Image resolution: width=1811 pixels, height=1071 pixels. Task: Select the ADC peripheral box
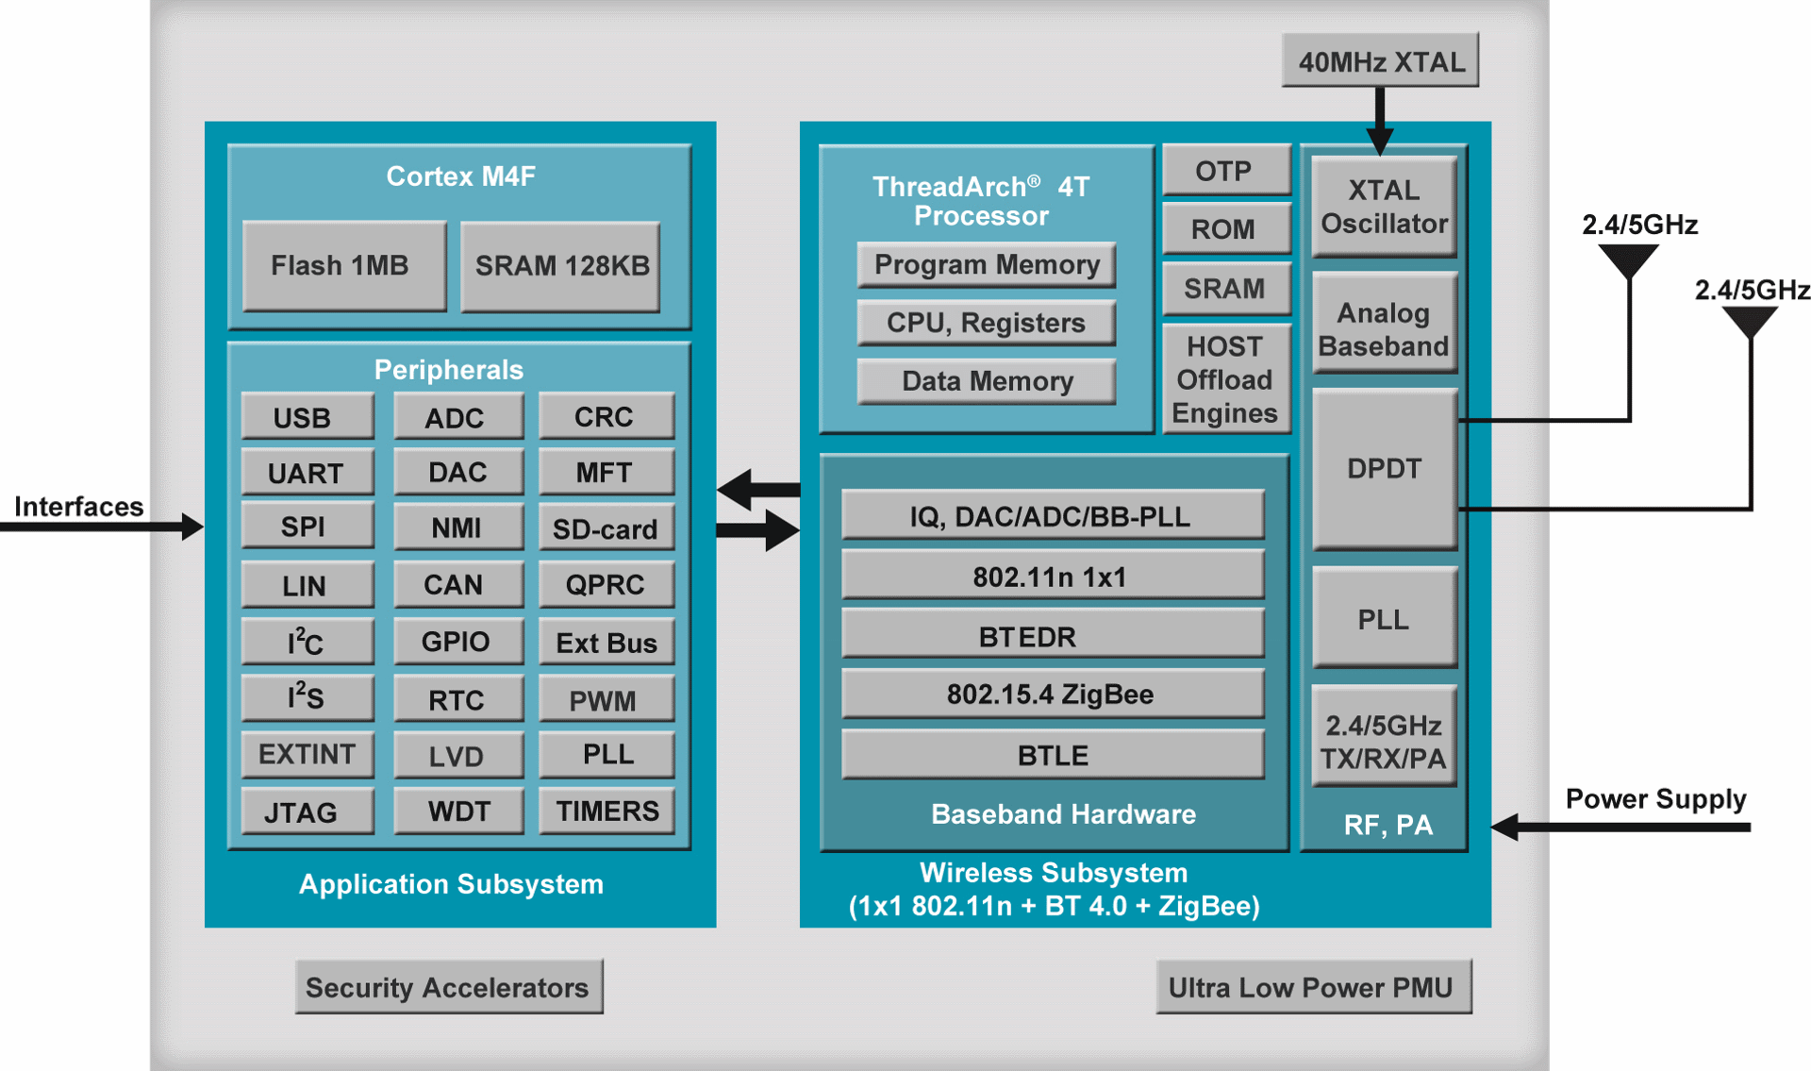(x=458, y=417)
